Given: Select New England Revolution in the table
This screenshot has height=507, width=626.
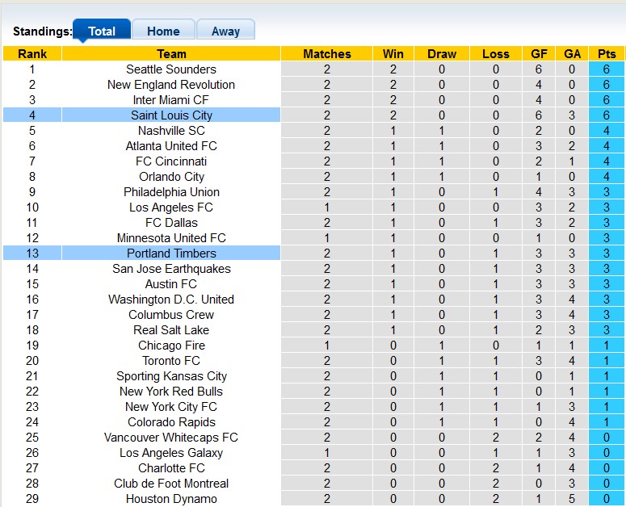Looking at the screenshot, I should (171, 85).
